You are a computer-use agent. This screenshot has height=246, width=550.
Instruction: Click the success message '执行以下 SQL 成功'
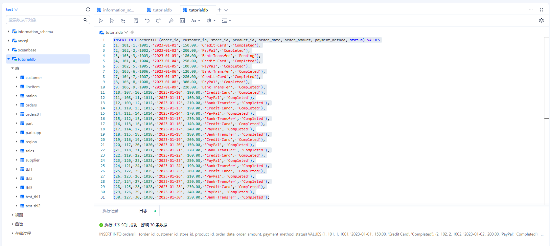click(x=121, y=225)
